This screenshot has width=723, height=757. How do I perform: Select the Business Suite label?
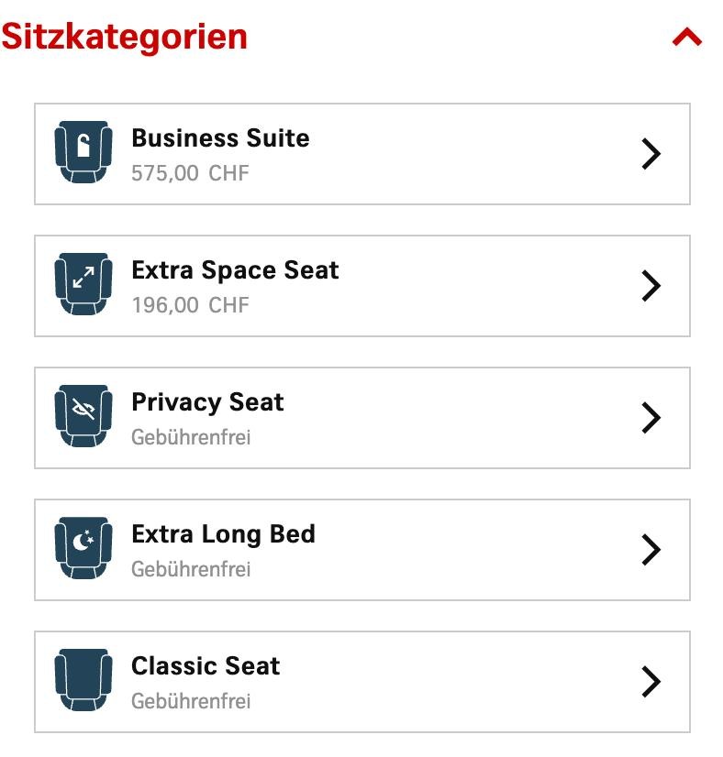[220, 138]
